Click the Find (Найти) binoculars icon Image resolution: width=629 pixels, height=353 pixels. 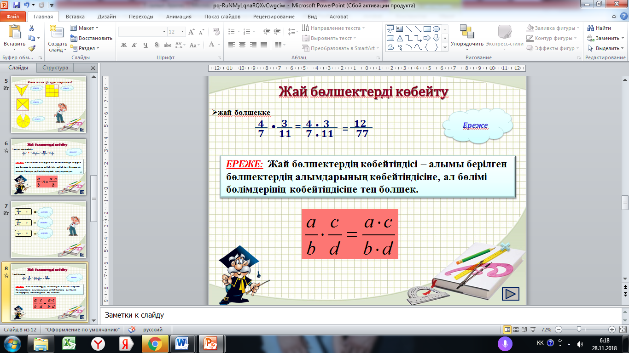point(590,28)
